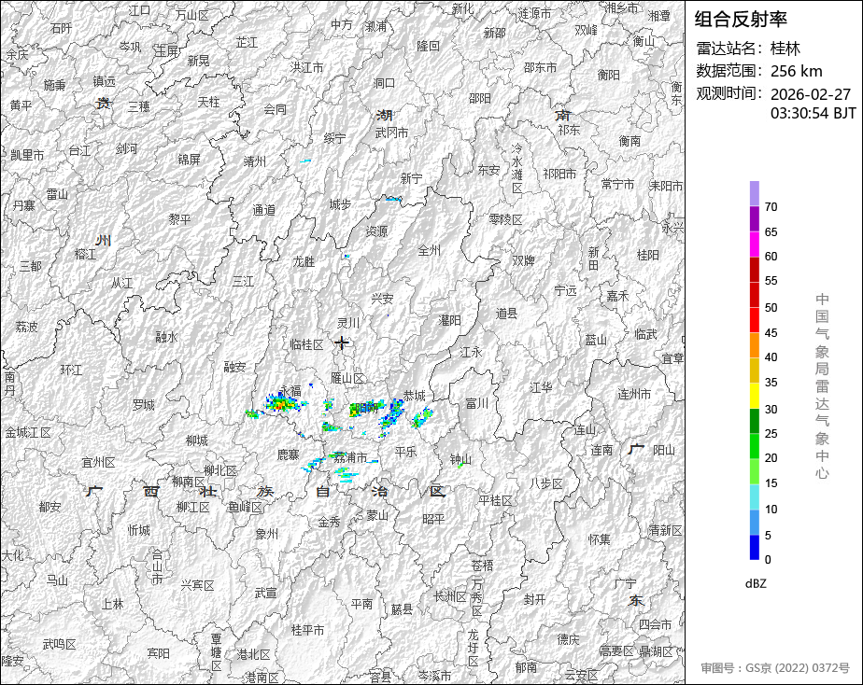Click the 东安 map label
Viewport: 863px width, 685px height.
click(x=488, y=171)
